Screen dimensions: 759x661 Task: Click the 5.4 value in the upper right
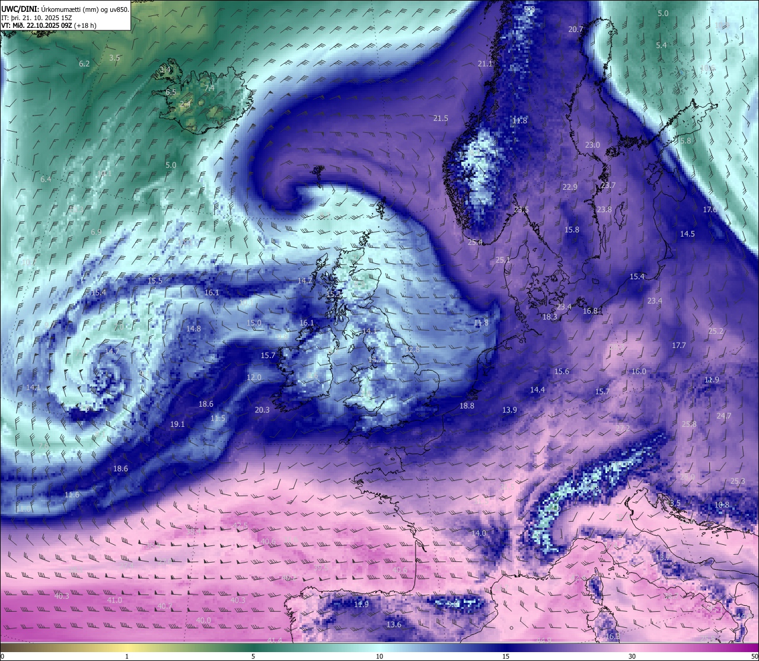[661, 45]
